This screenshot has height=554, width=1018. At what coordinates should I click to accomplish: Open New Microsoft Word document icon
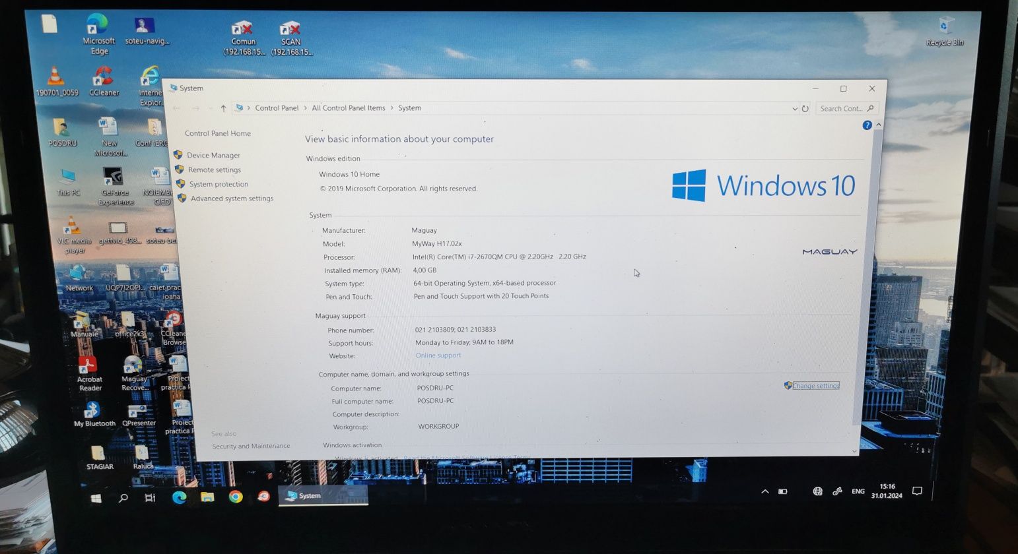[109, 137]
